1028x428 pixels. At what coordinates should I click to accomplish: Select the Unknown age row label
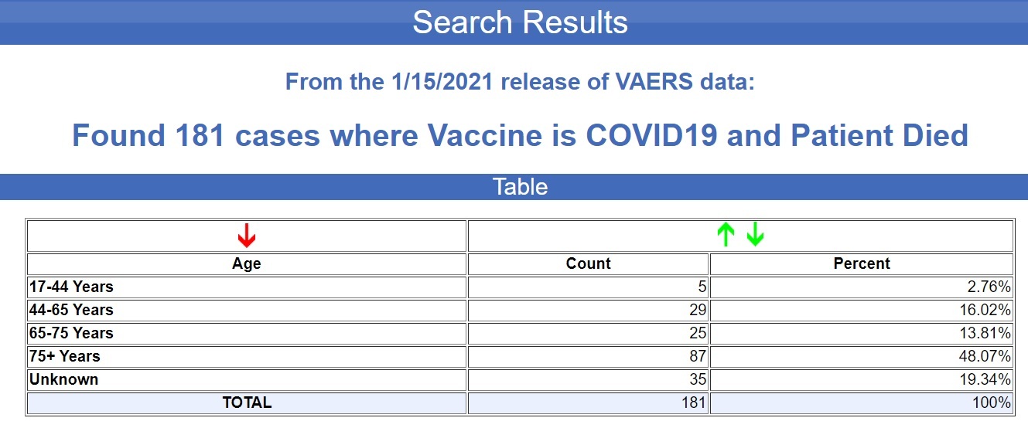point(63,379)
